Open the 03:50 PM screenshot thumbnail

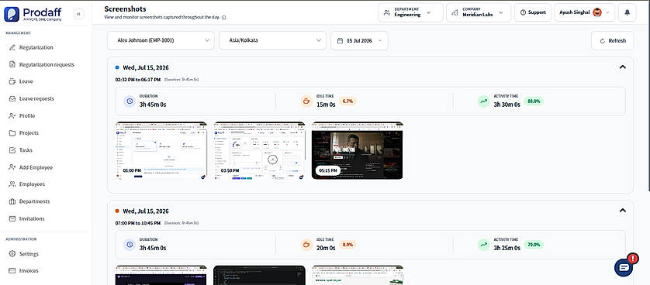click(260, 150)
